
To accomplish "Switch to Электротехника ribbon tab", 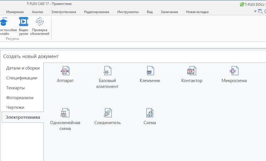I will [x=64, y=12].
